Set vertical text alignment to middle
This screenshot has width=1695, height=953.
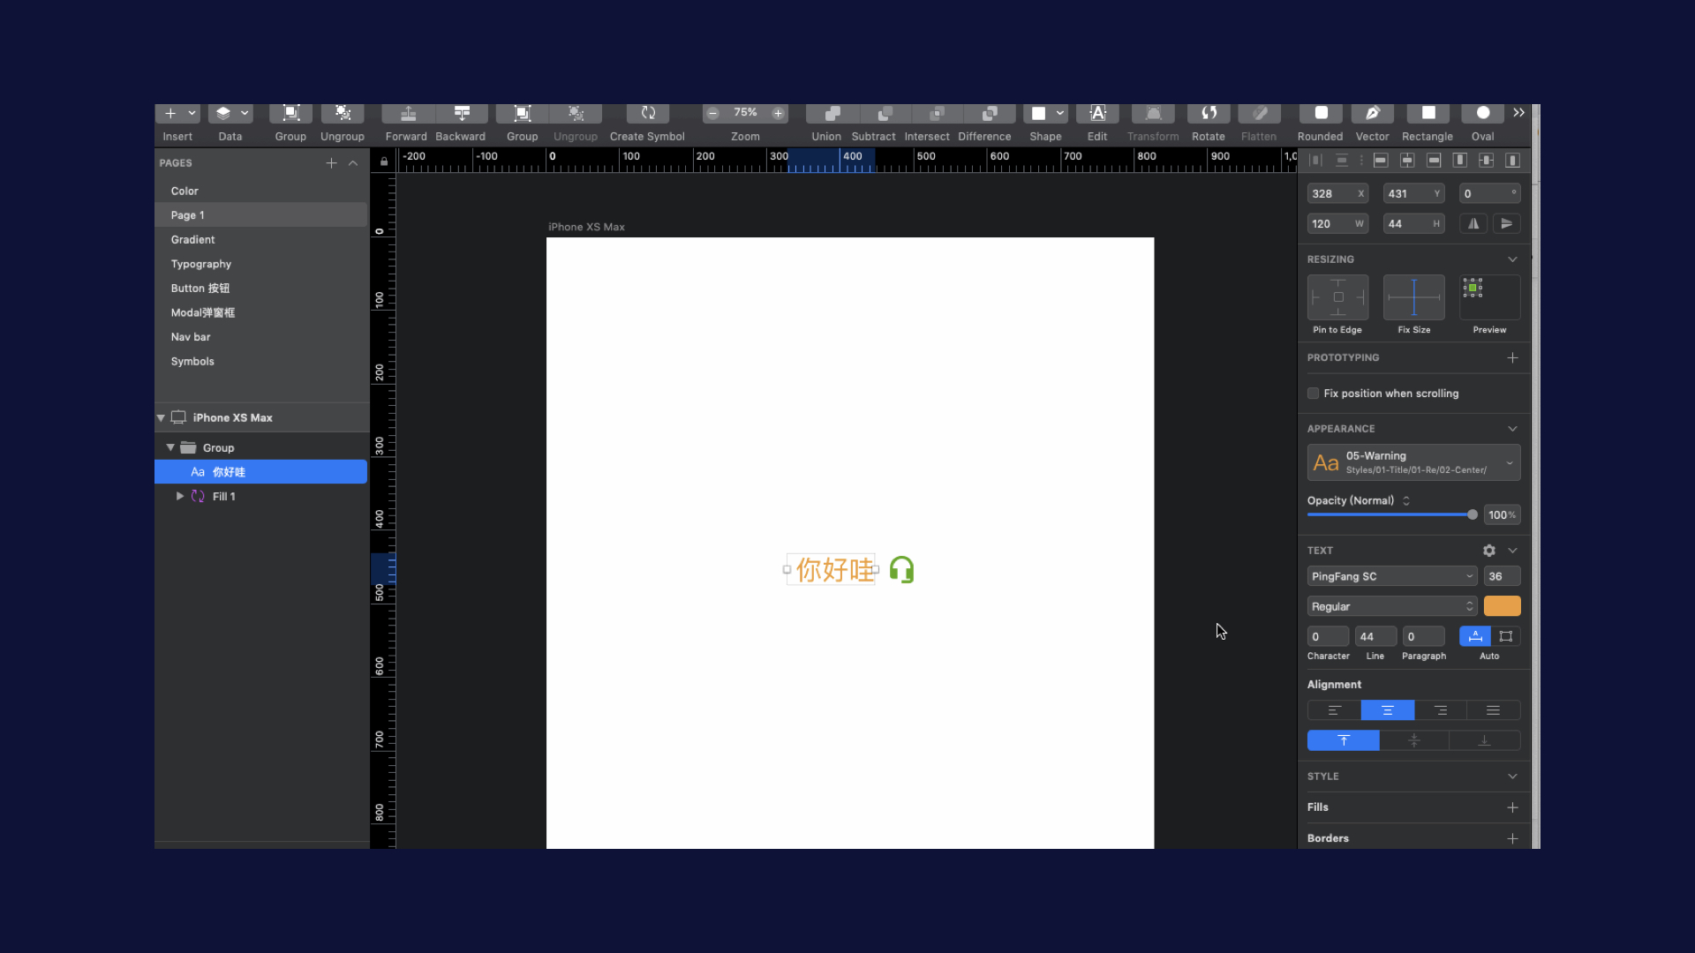pyautogui.click(x=1414, y=740)
